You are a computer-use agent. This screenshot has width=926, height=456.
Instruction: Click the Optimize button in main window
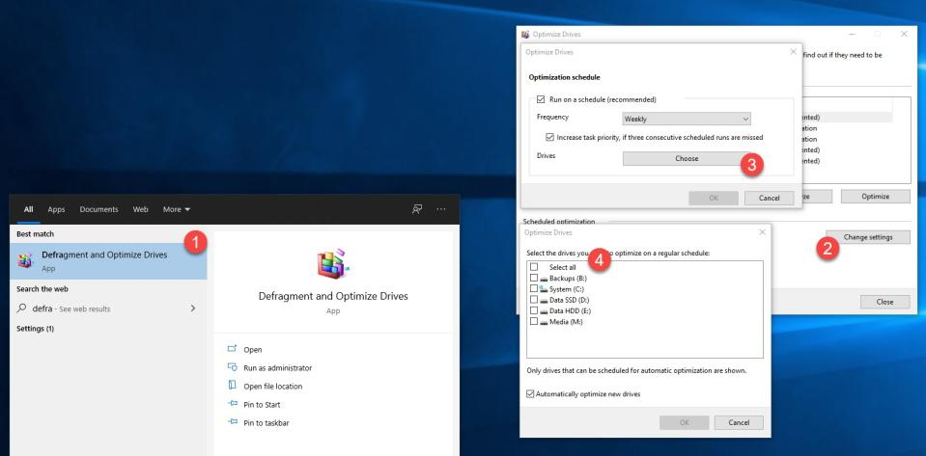coord(875,197)
